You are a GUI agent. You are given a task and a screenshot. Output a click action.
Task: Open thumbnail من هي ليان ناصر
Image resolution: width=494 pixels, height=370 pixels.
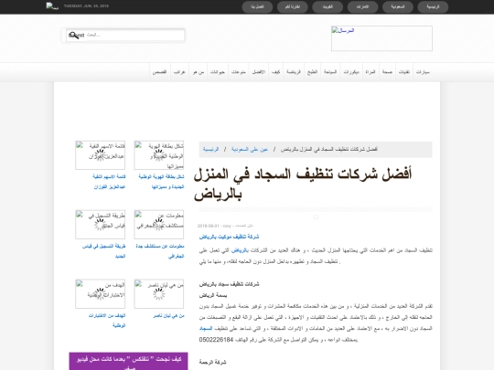tap(159, 293)
